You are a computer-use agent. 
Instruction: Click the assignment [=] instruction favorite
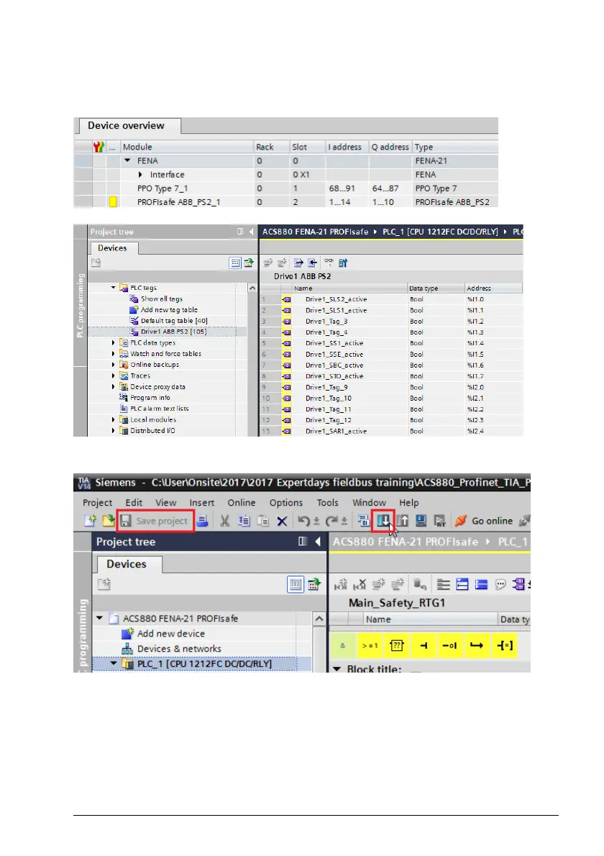505,646
